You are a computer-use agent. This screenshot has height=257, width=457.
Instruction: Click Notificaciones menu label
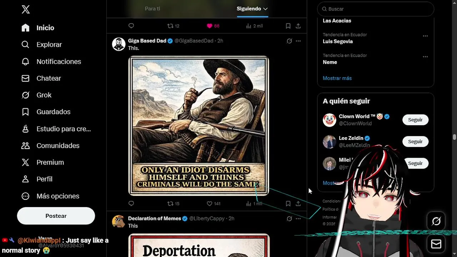pos(59,61)
